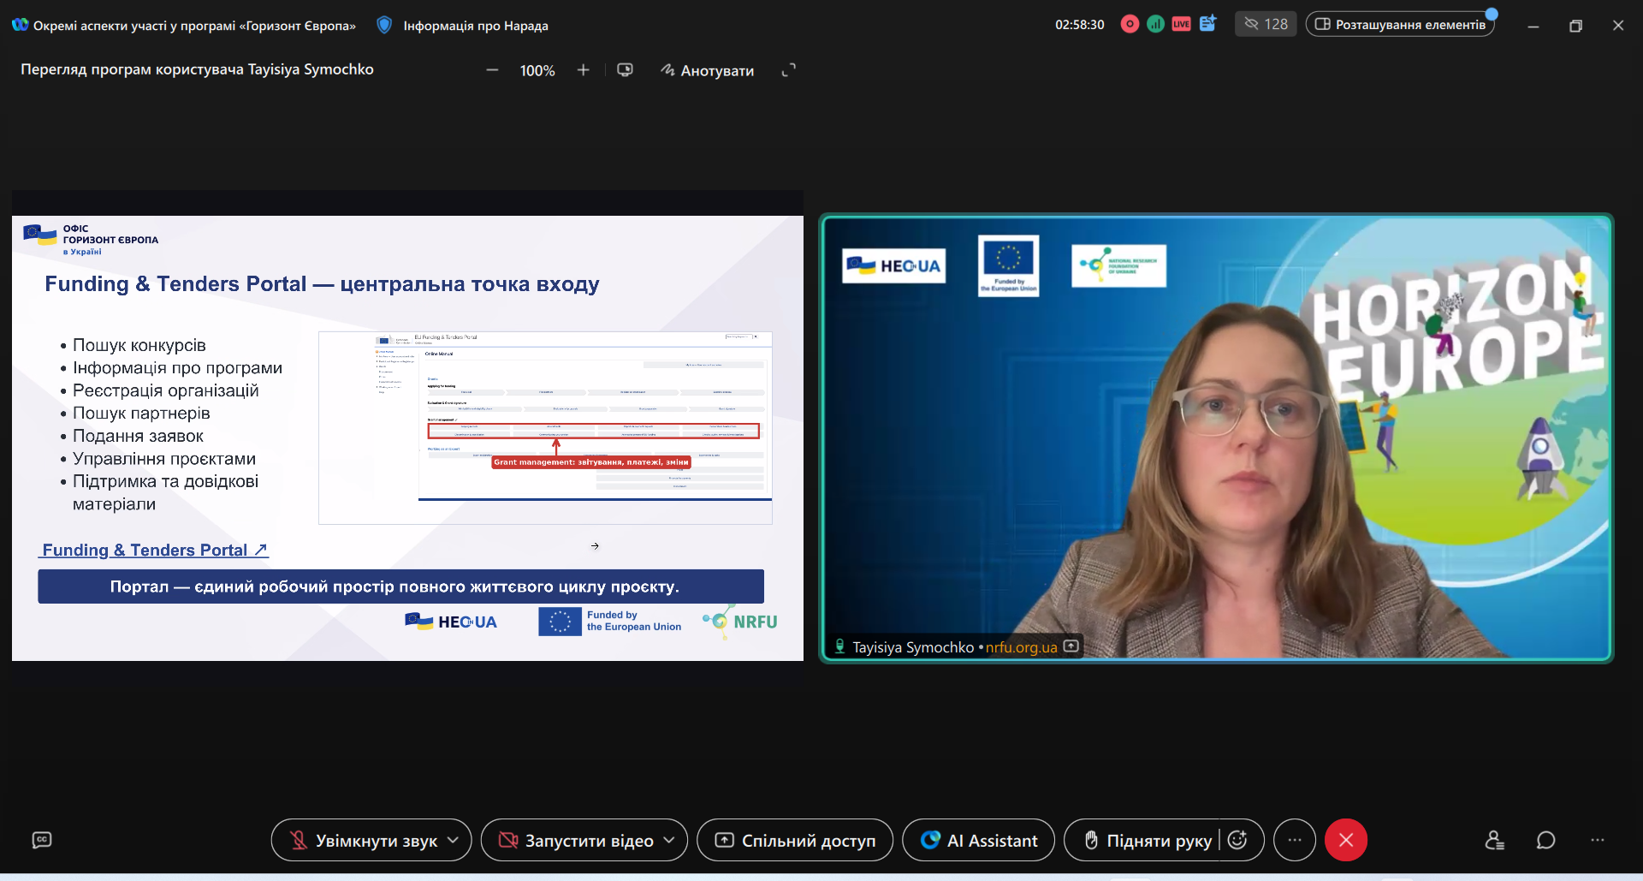Zoom out the shared content with minus

pos(492,70)
